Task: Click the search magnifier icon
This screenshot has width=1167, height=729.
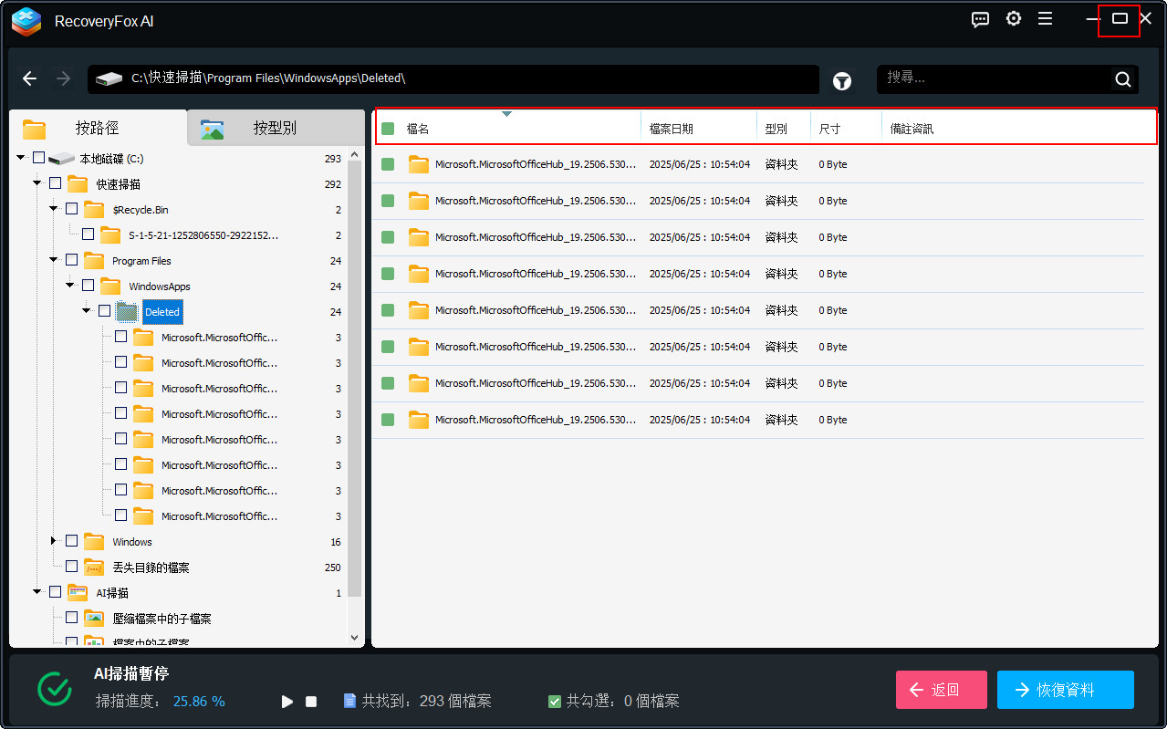Action: click(x=1122, y=79)
